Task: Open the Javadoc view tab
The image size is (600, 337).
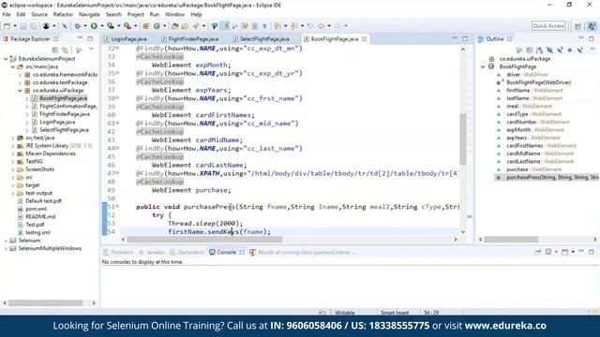Action: (152, 252)
